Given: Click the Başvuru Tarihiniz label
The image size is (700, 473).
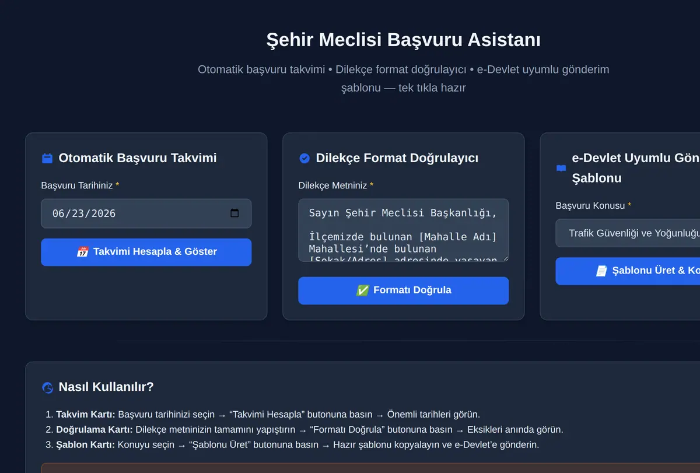Looking at the screenshot, I should pos(80,185).
